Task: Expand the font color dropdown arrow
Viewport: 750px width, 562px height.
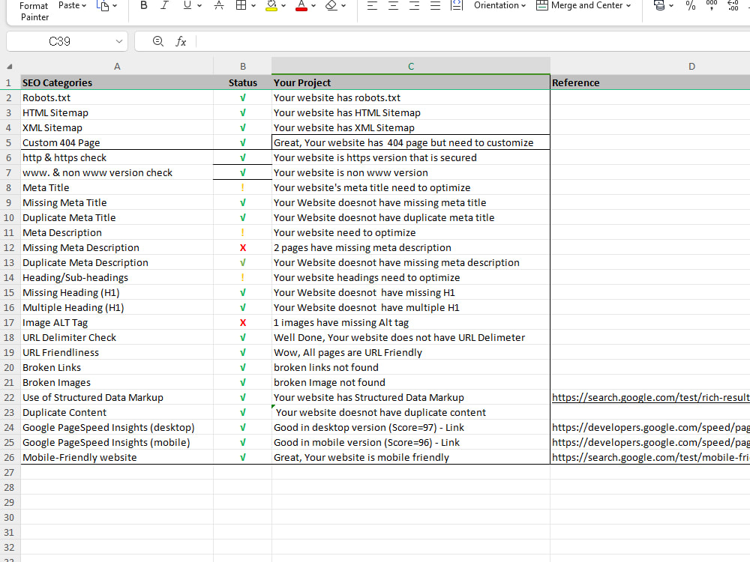Action: click(x=313, y=6)
